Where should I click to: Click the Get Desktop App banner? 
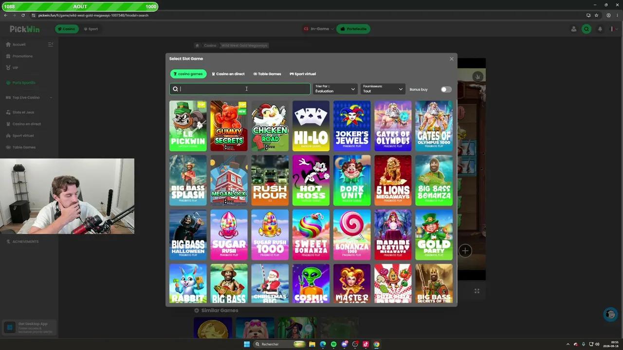[29, 328]
